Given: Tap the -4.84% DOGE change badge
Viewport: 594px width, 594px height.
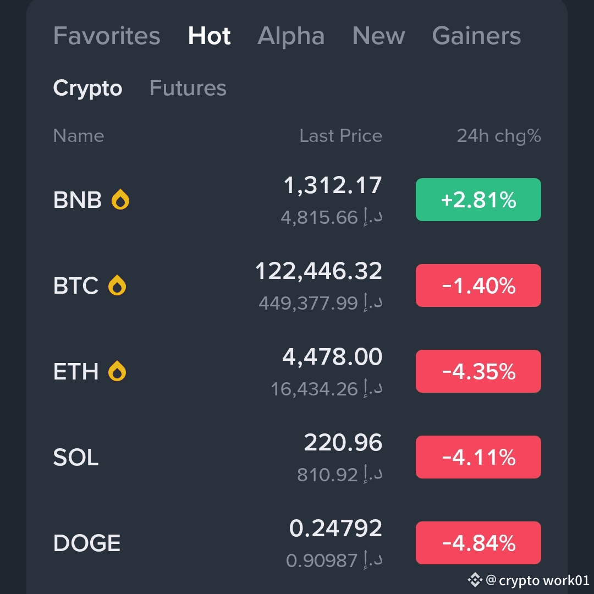Looking at the screenshot, I should [478, 543].
